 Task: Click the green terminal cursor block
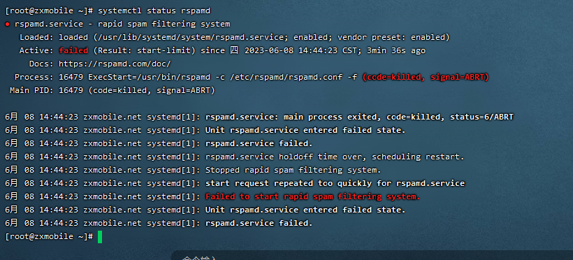[x=100, y=237]
